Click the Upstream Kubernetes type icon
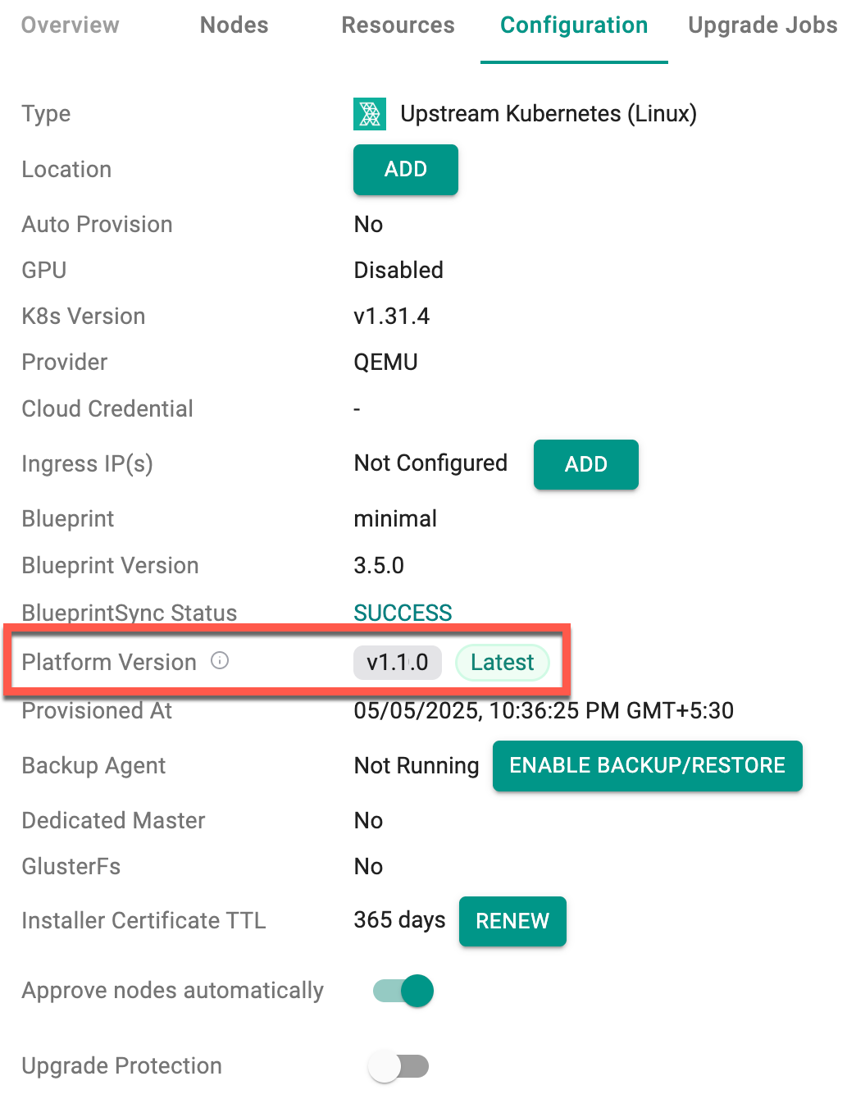This screenshot has width=856, height=1099. pos(370,114)
